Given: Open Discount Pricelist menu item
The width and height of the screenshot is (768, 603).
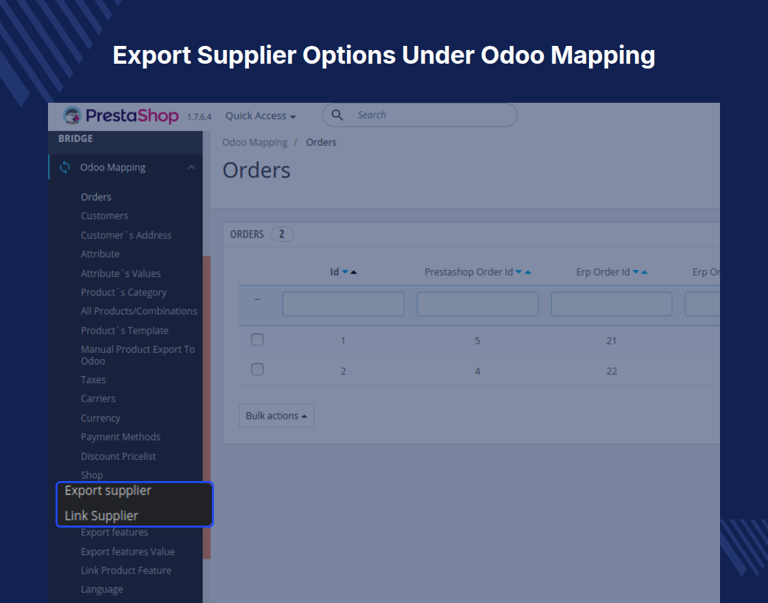Looking at the screenshot, I should (118, 456).
